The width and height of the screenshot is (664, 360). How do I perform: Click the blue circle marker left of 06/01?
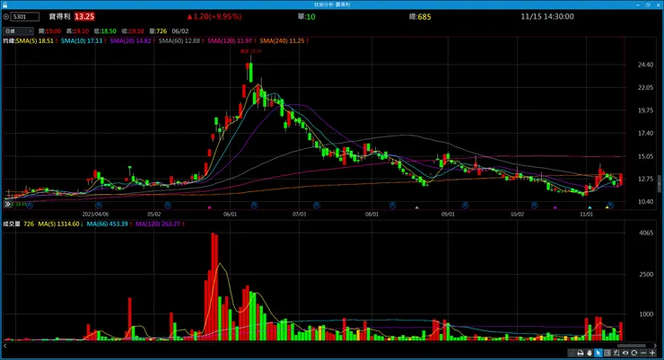(168, 205)
